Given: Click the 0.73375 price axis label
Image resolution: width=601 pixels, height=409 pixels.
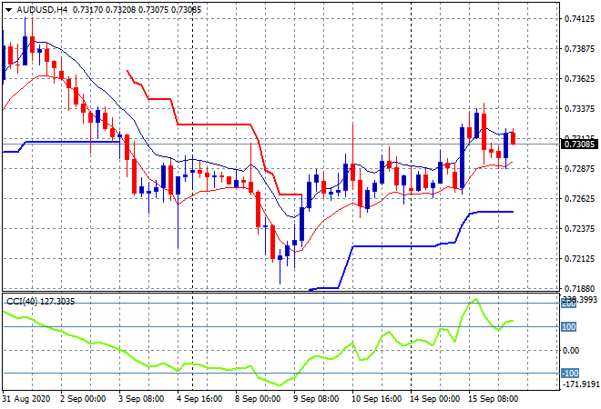Looking at the screenshot, I should (579, 109).
